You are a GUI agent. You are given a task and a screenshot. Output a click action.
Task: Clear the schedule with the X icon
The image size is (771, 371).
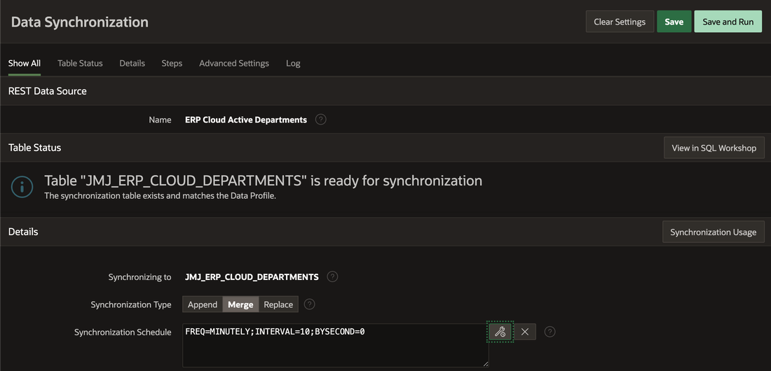point(525,332)
